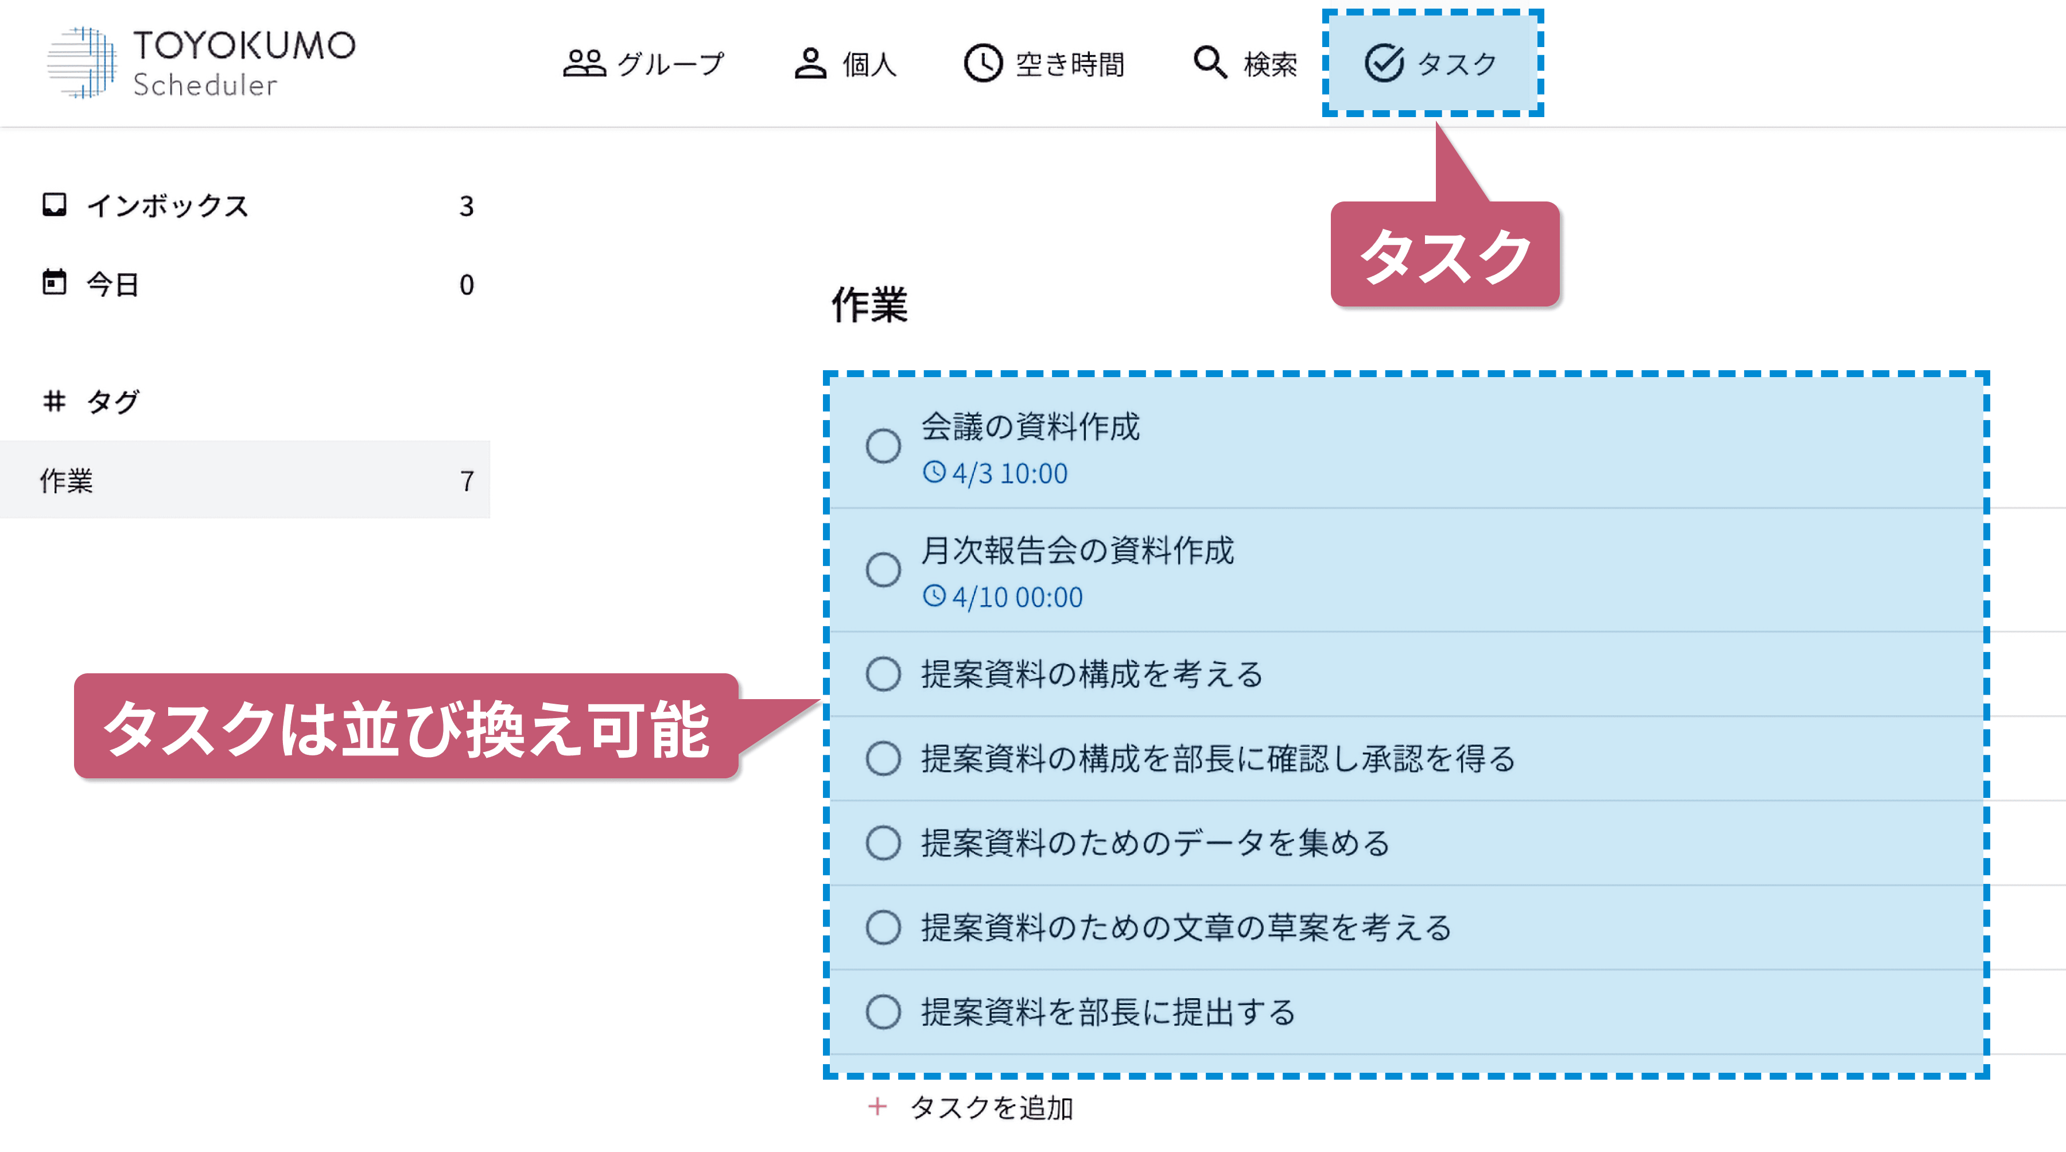This screenshot has height=1152, width=2066.
Task: Click the # タグ section header
Action: pyautogui.click(x=91, y=401)
